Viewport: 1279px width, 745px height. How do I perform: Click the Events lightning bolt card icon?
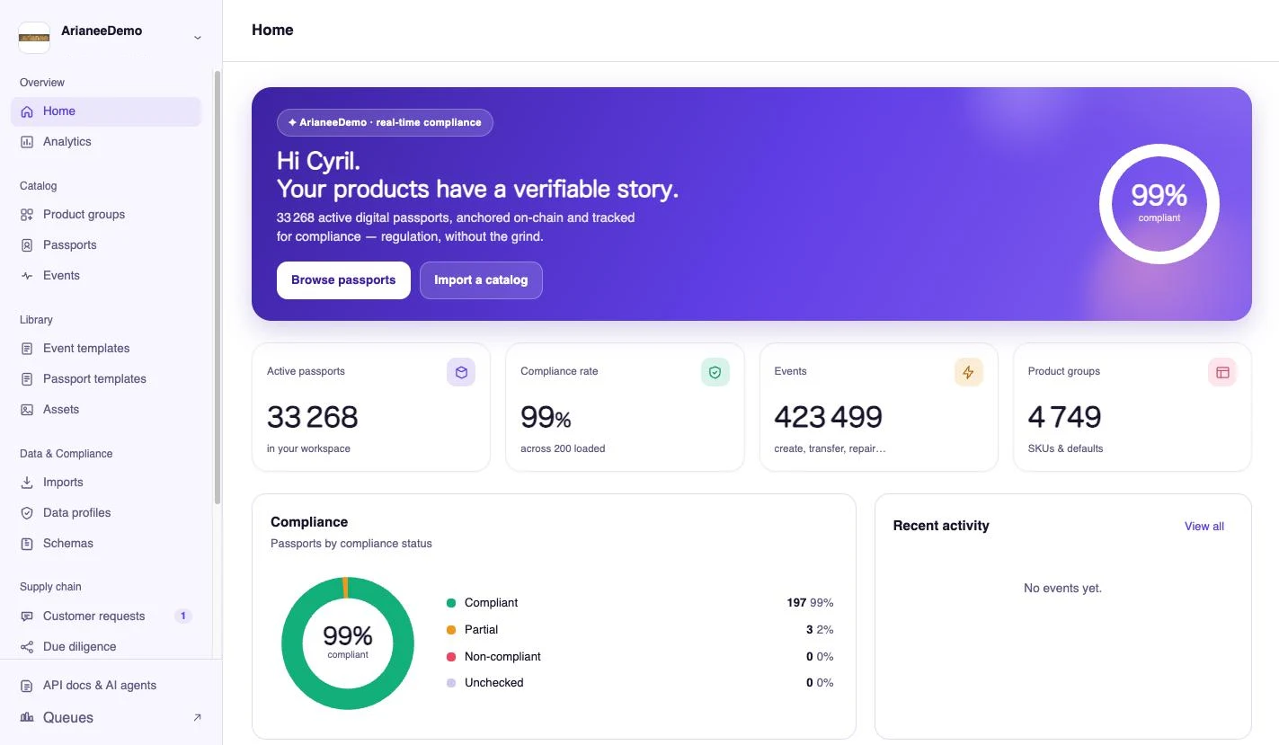pyautogui.click(x=969, y=372)
